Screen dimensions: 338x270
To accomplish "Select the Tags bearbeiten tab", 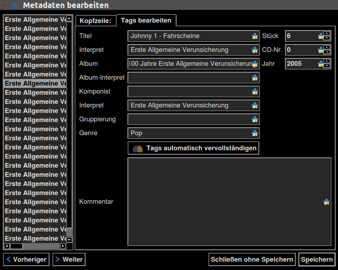I will pyautogui.click(x=146, y=20).
